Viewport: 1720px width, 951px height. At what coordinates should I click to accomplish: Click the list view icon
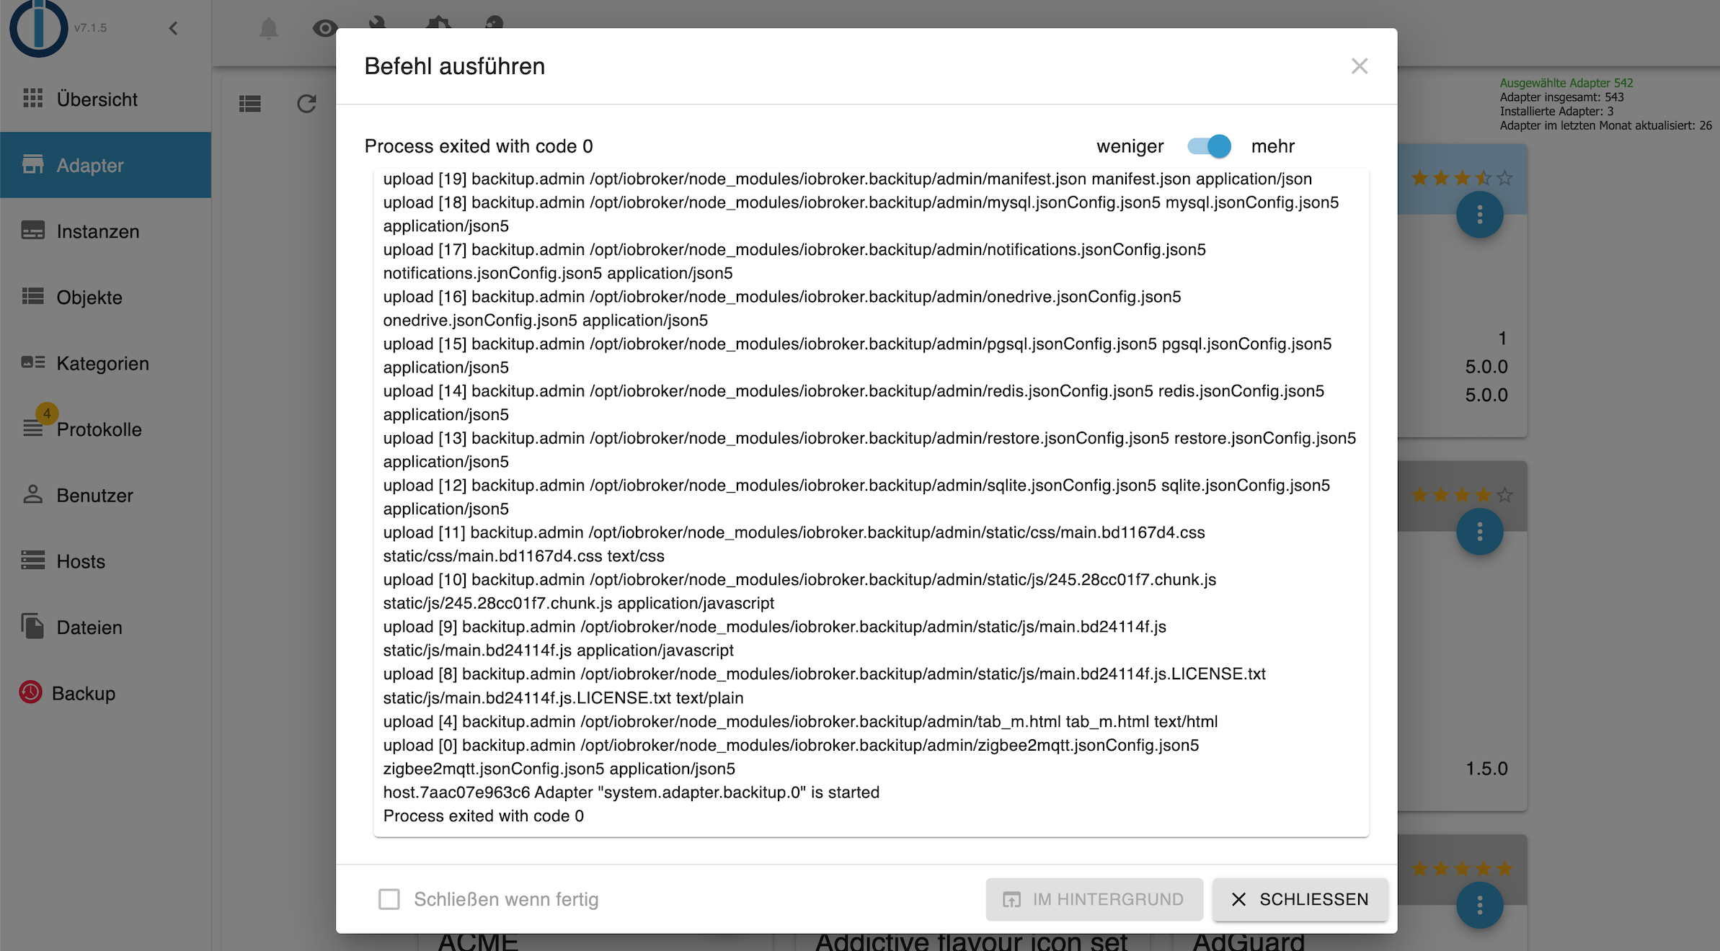point(250,104)
